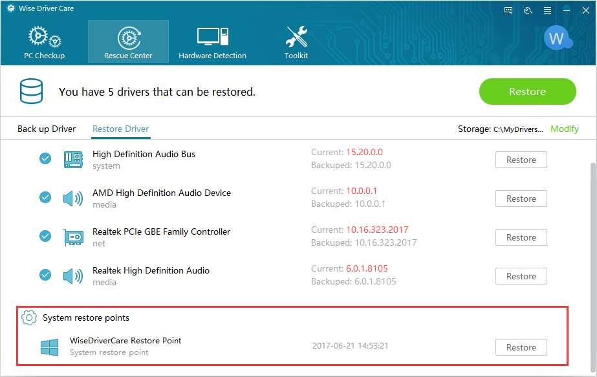
Task: Click 'You have 5 drivers' message
Action: (x=157, y=92)
